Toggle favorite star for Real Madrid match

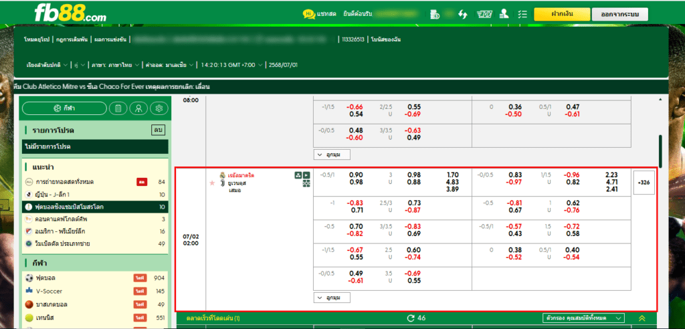pos(212,183)
